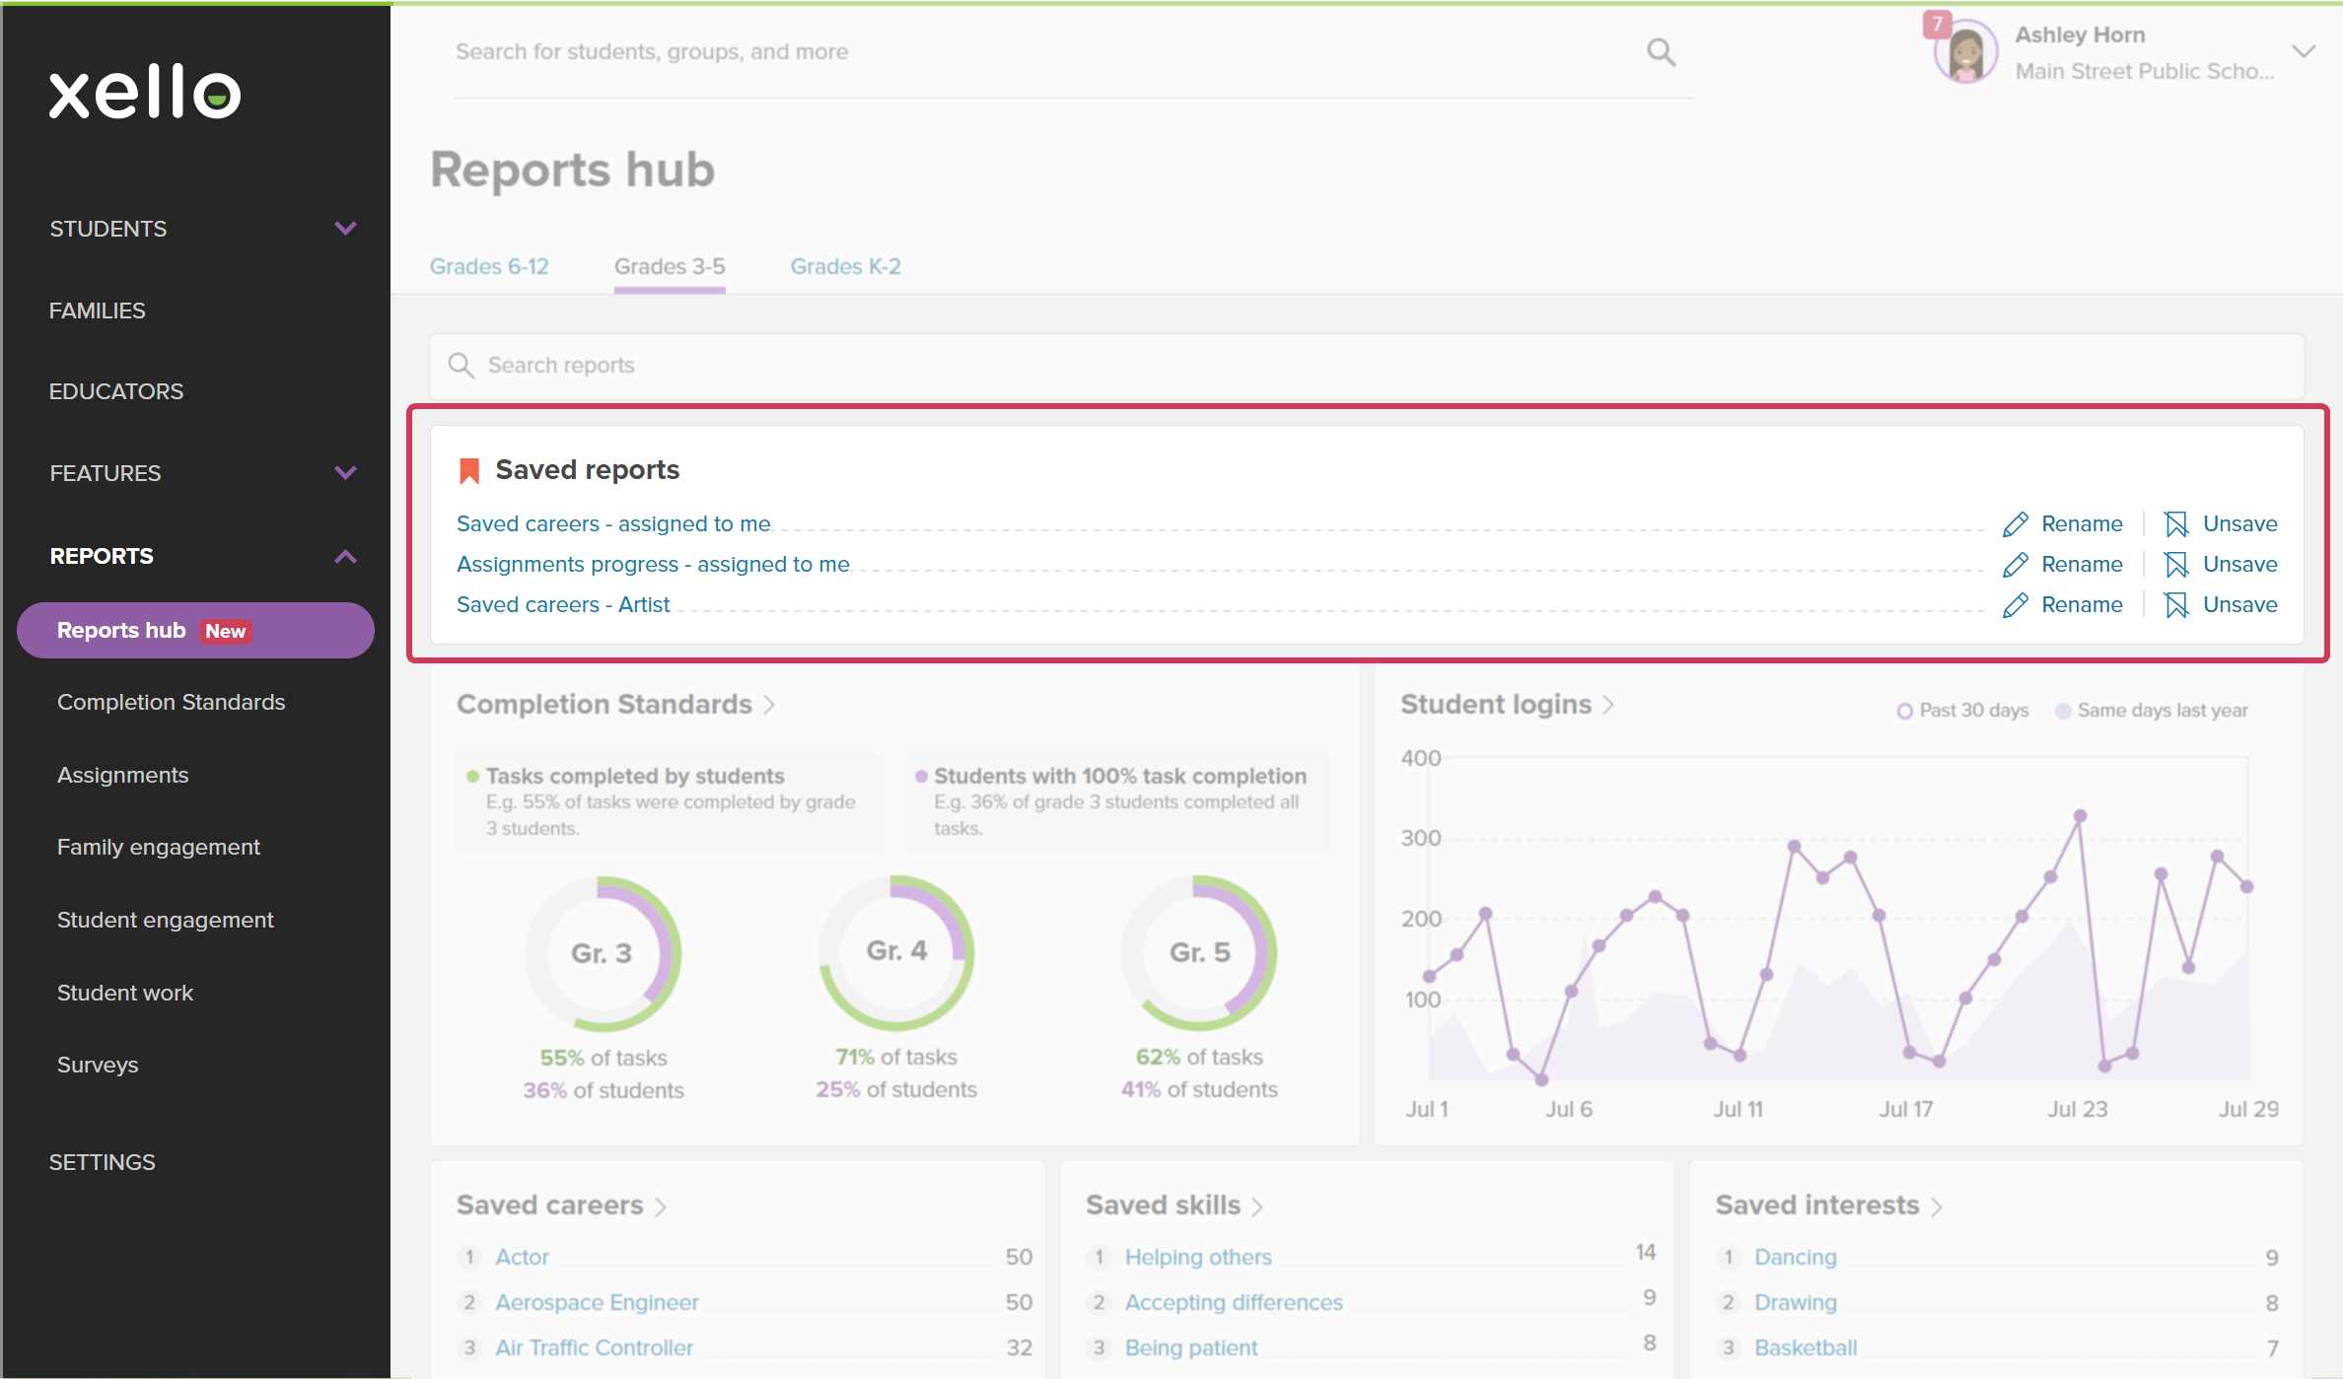This screenshot has width=2343, height=1379.
Task: Open Ashley Horn's profile avatar
Action: [x=1965, y=53]
